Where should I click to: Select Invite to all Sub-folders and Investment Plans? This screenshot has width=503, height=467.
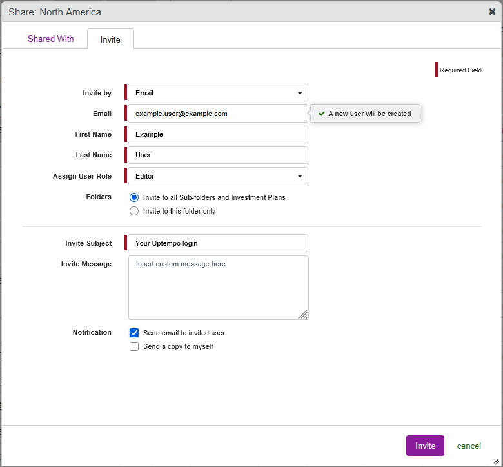coord(134,197)
